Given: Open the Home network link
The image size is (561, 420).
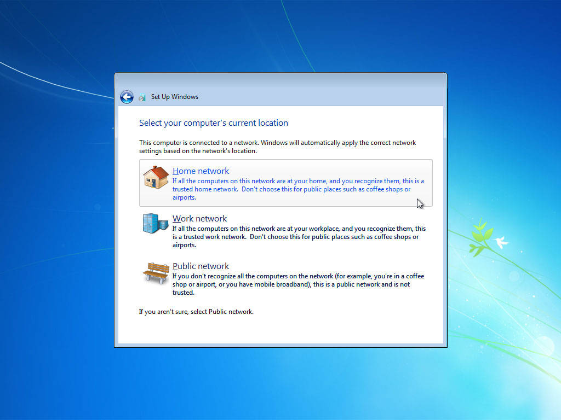Looking at the screenshot, I should point(201,171).
